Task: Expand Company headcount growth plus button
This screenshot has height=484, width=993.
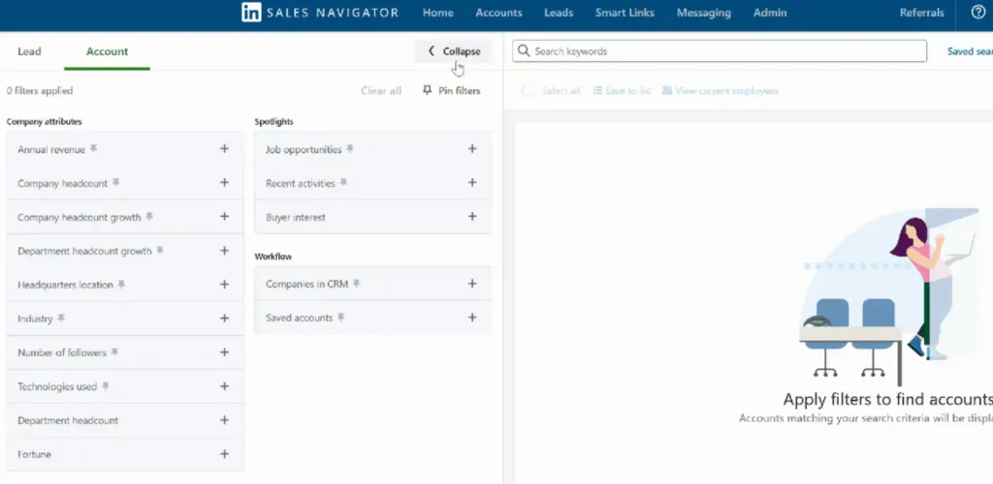Action: click(224, 217)
